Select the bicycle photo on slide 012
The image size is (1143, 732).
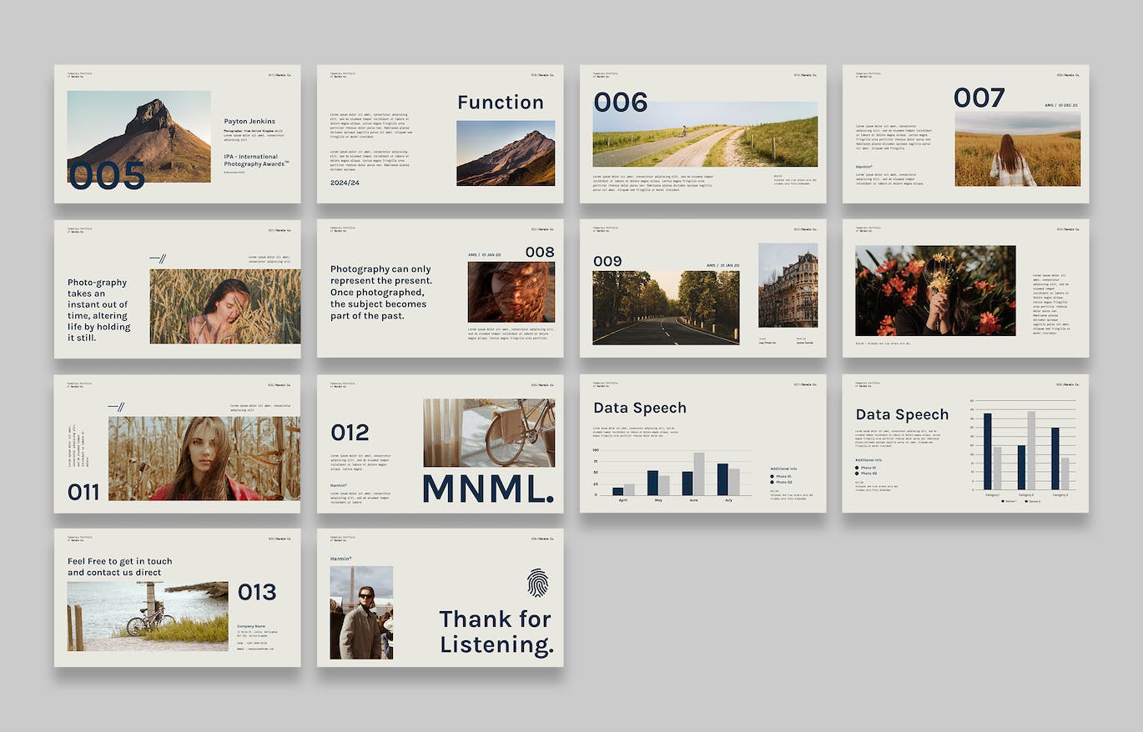point(488,432)
